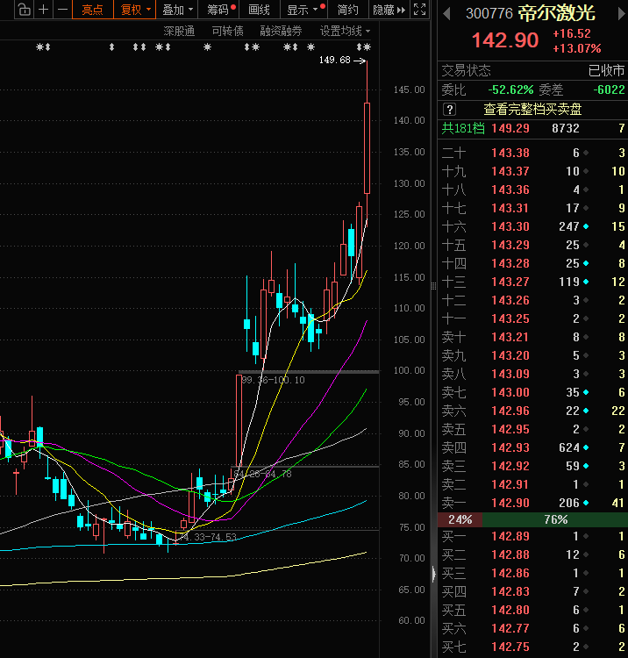The image size is (628, 658).
Task: Select the 可转债 tab
Action: pyautogui.click(x=227, y=31)
